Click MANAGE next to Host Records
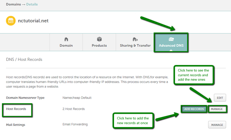This screenshot has height=140, width=231. 217,109
